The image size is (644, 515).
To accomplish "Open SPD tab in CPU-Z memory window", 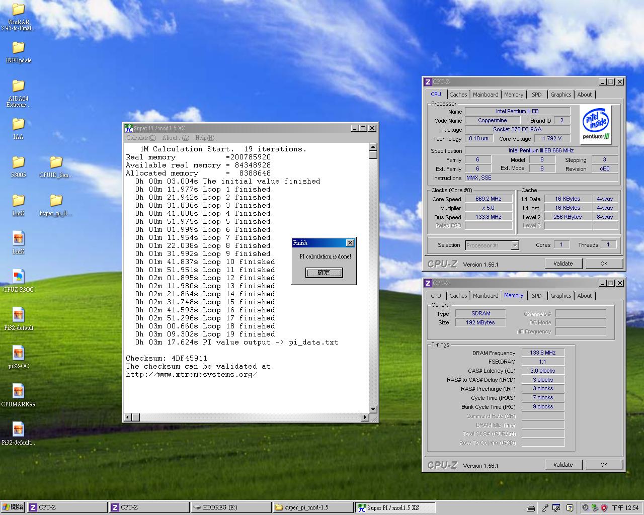I will (x=537, y=296).
